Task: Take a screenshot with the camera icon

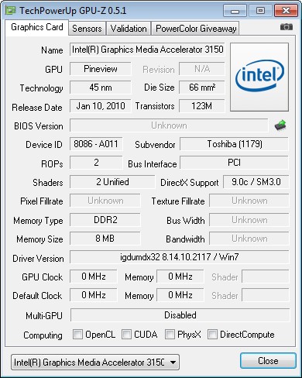Action: click(x=287, y=27)
